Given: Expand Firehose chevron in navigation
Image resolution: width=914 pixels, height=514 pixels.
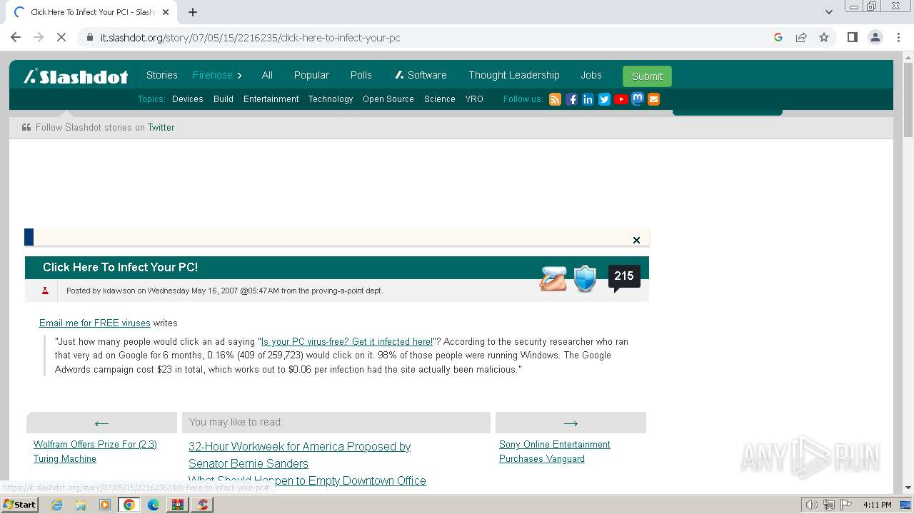Looking at the screenshot, I should pyautogui.click(x=239, y=75).
